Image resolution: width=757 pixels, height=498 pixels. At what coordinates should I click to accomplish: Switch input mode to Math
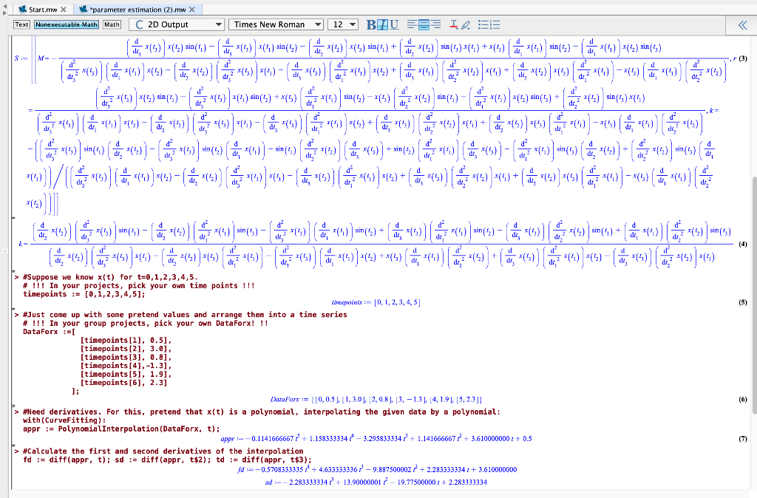pyautogui.click(x=112, y=24)
